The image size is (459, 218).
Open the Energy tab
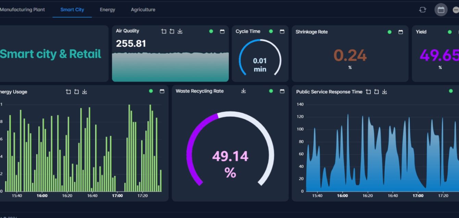[x=107, y=10]
